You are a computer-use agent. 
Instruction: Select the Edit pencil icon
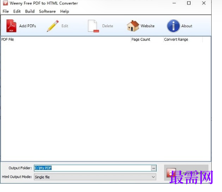(53, 26)
